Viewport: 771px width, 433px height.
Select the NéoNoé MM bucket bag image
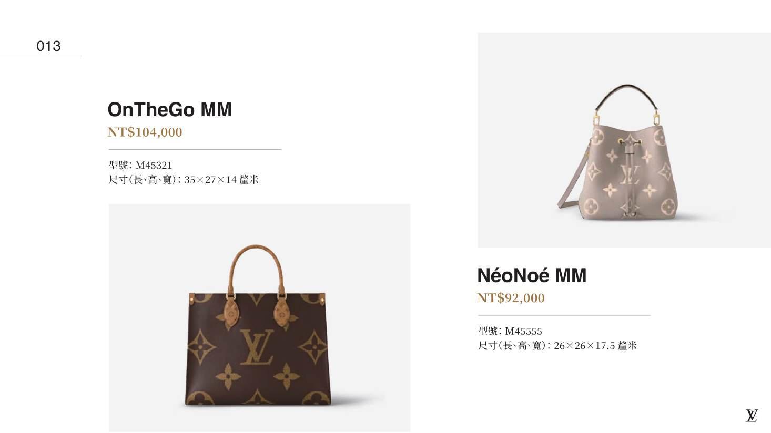click(x=624, y=140)
